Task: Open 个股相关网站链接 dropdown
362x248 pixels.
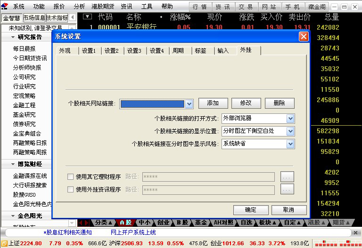Action: coord(189,104)
